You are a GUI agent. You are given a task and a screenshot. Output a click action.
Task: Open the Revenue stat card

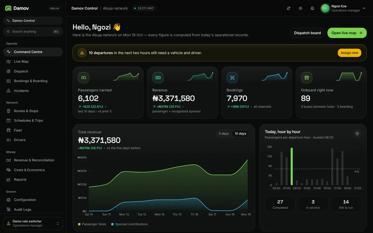[x=182, y=93]
